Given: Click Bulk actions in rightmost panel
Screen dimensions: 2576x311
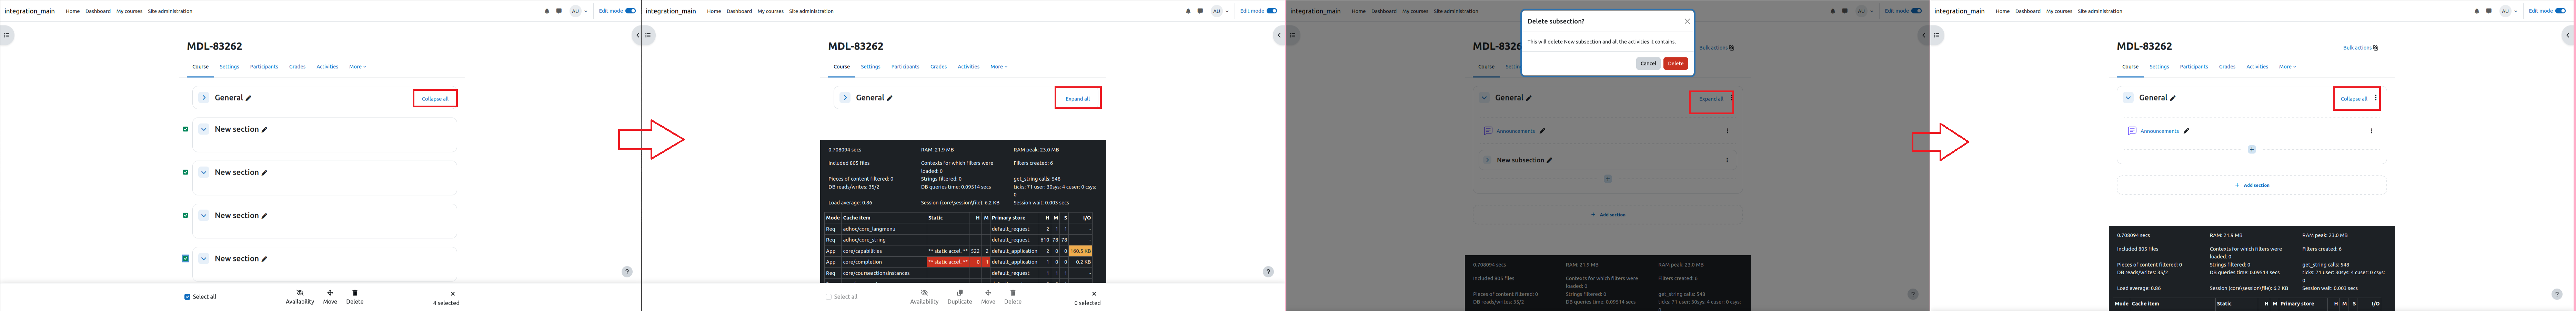Looking at the screenshot, I should point(2361,48).
